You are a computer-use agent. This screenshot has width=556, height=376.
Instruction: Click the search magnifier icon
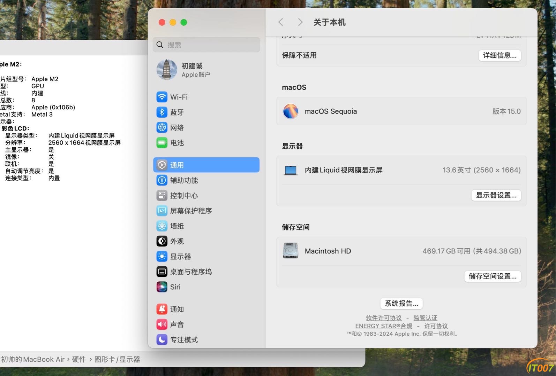pyautogui.click(x=160, y=45)
